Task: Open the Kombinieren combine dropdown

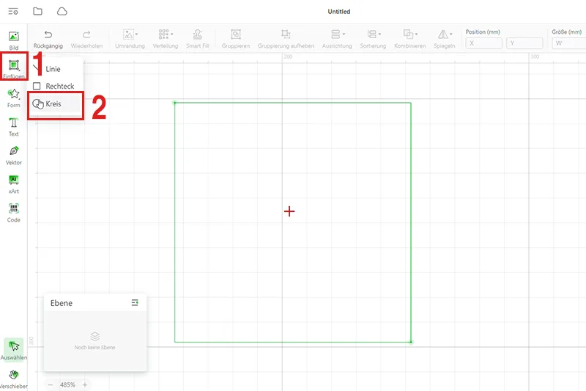Action: tap(410, 40)
